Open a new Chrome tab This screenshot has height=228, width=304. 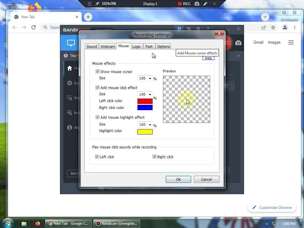point(88,17)
